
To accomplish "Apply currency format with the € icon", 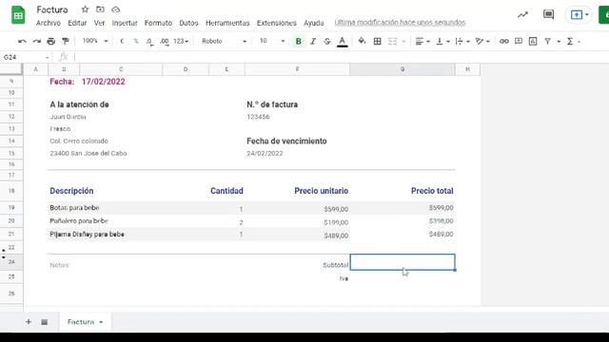I will pos(122,41).
